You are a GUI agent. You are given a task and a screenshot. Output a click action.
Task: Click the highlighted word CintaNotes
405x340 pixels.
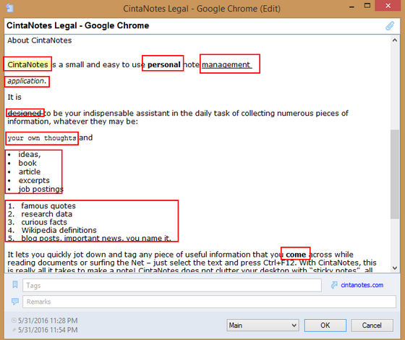point(28,64)
